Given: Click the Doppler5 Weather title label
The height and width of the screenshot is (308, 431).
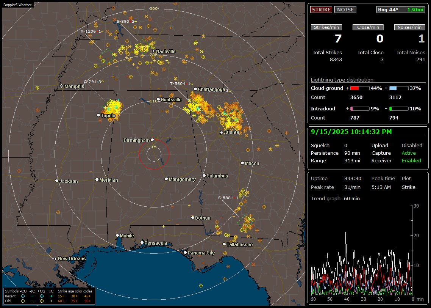Looking at the screenshot, I should pos(17,5).
